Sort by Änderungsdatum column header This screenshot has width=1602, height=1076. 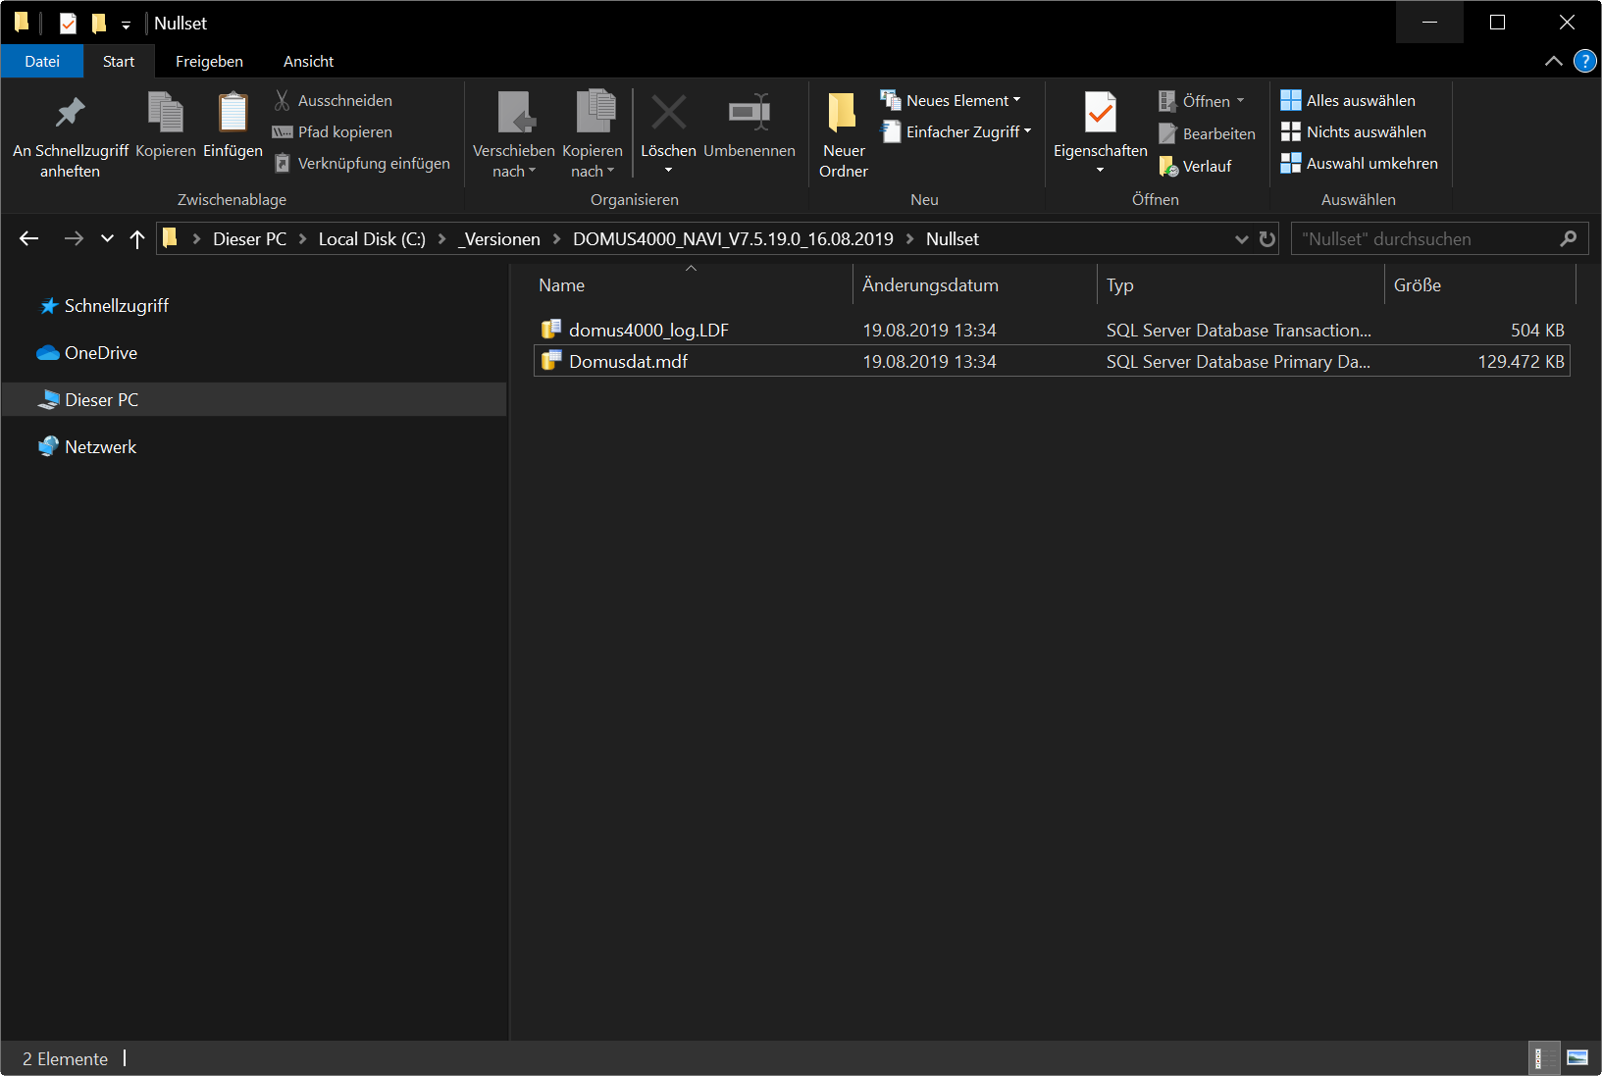(x=974, y=285)
